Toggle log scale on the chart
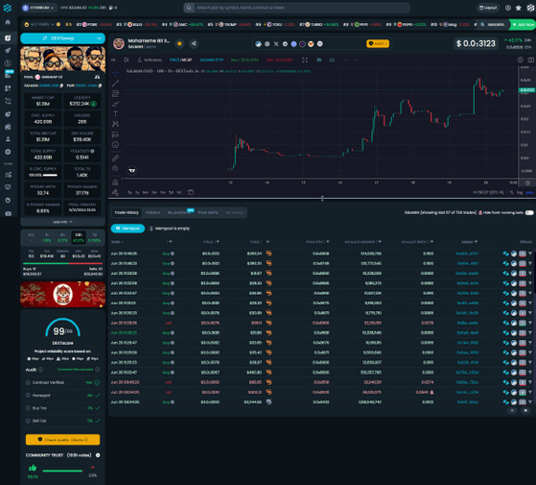The image size is (536, 485). tap(520, 193)
